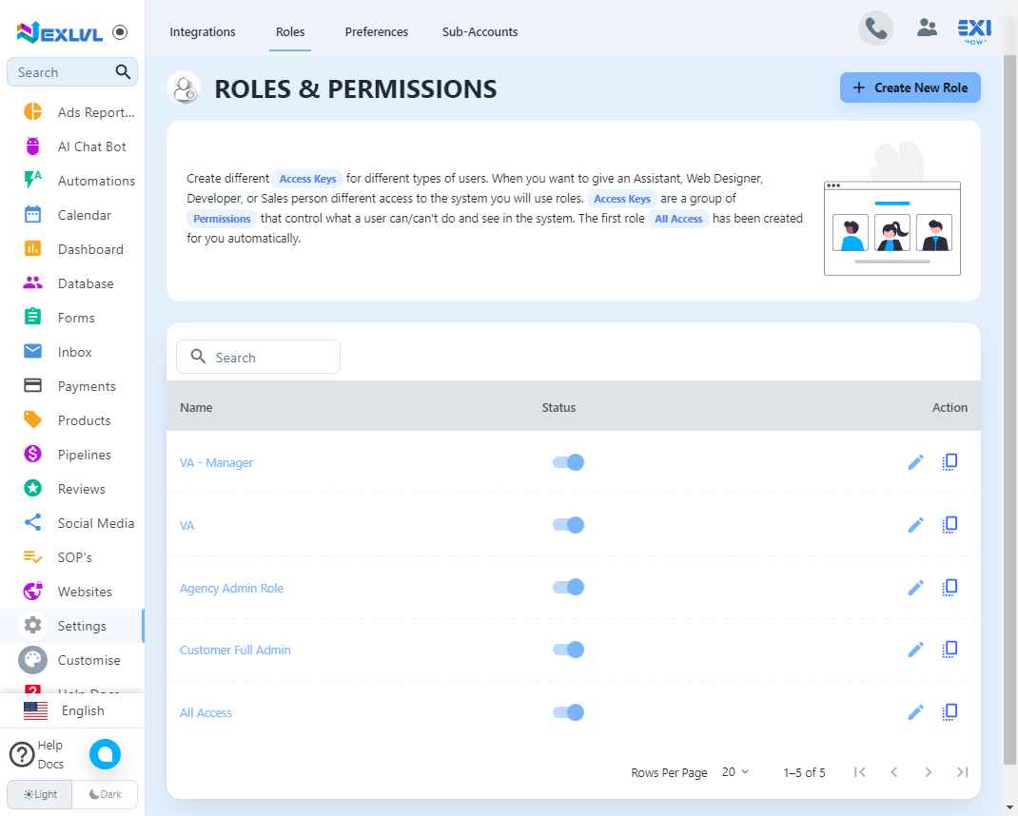Switch to Dark mode

tap(104, 794)
